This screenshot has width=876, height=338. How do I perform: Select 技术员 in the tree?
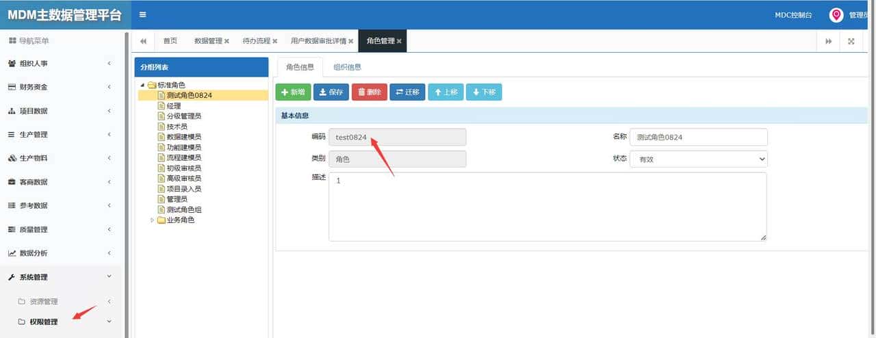[x=177, y=127]
